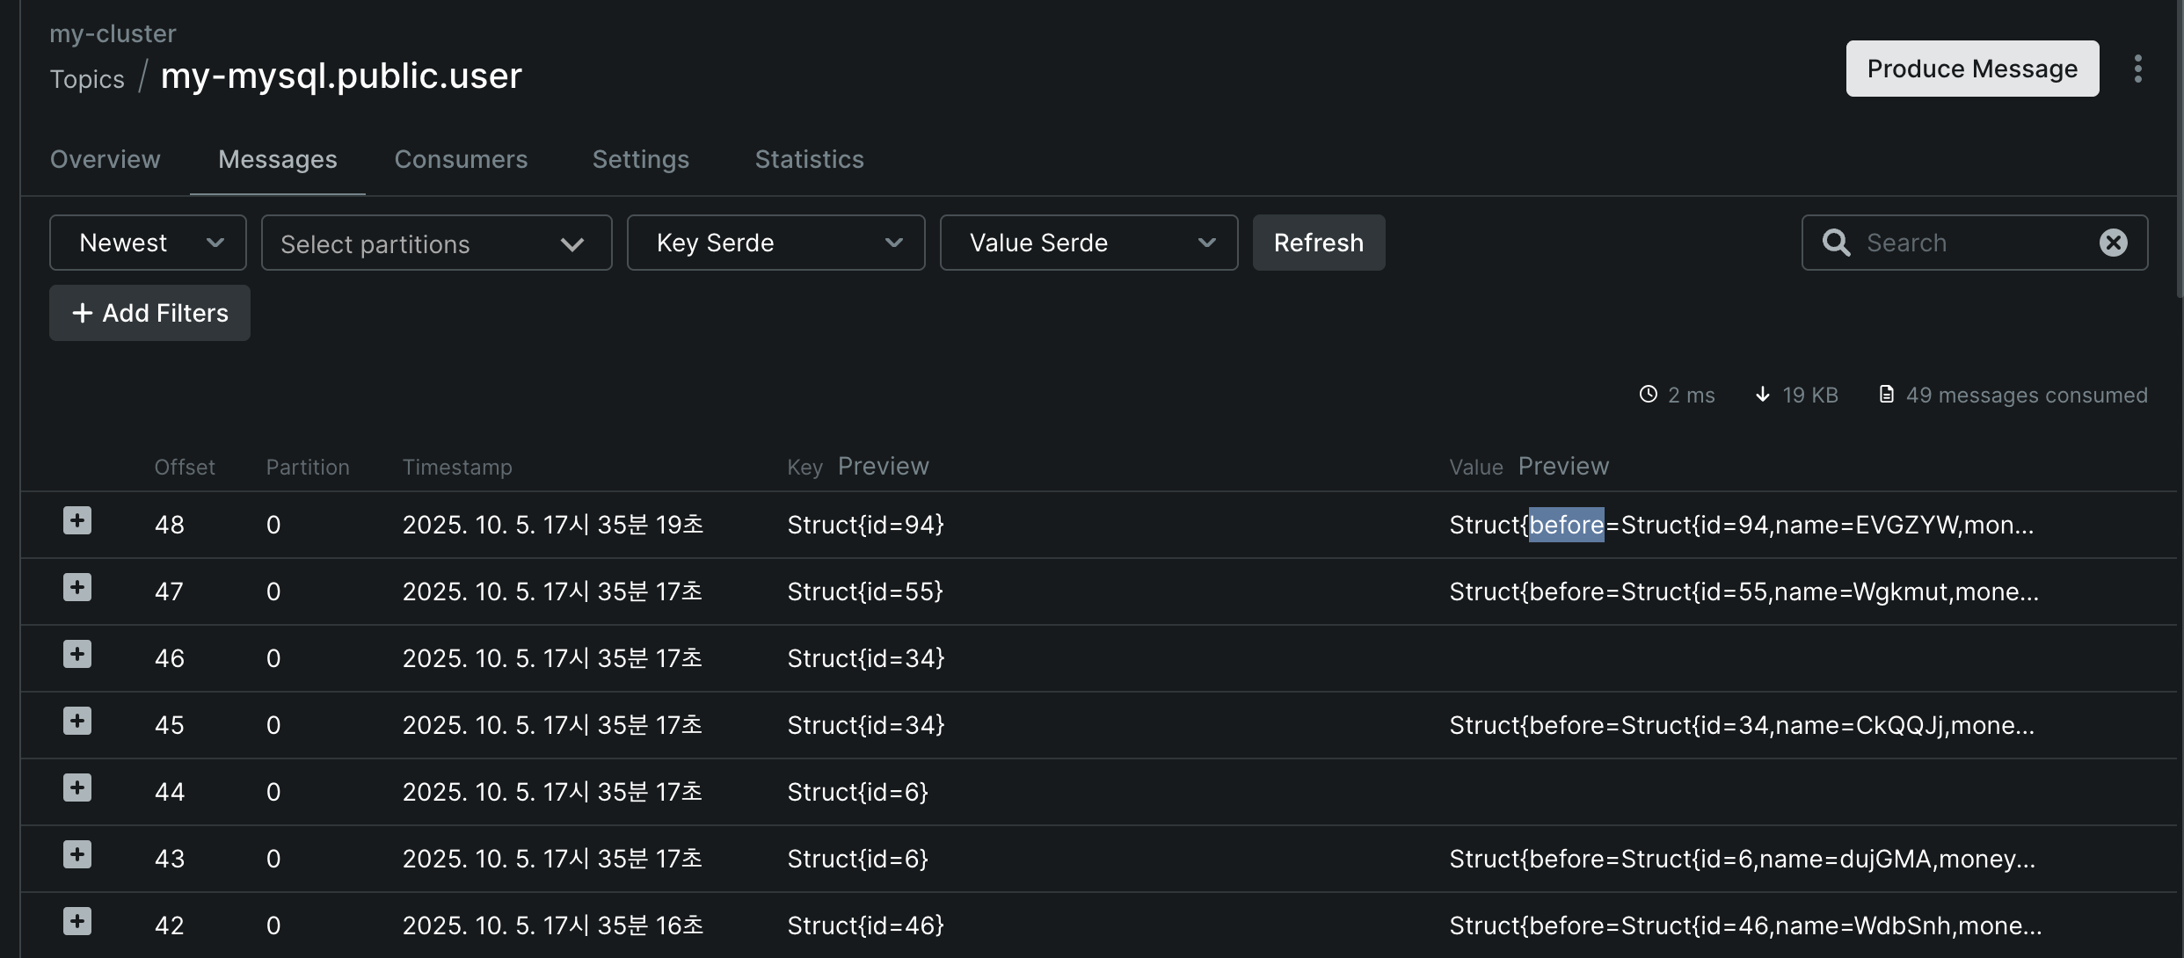The height and width of the screenshot is (958, 2184).
Task: Click the three-dot kebab menu icon
Action: tap(2137, 69)
